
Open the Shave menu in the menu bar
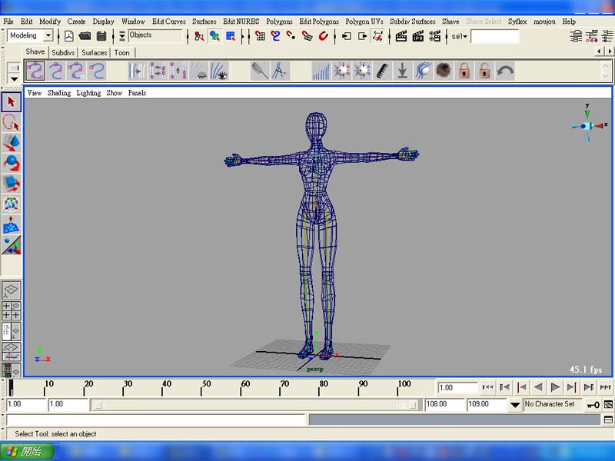point(450,22)
